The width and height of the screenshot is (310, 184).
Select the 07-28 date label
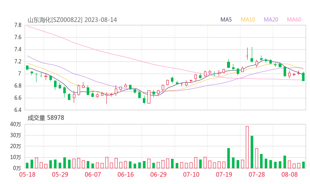(257, 174)
